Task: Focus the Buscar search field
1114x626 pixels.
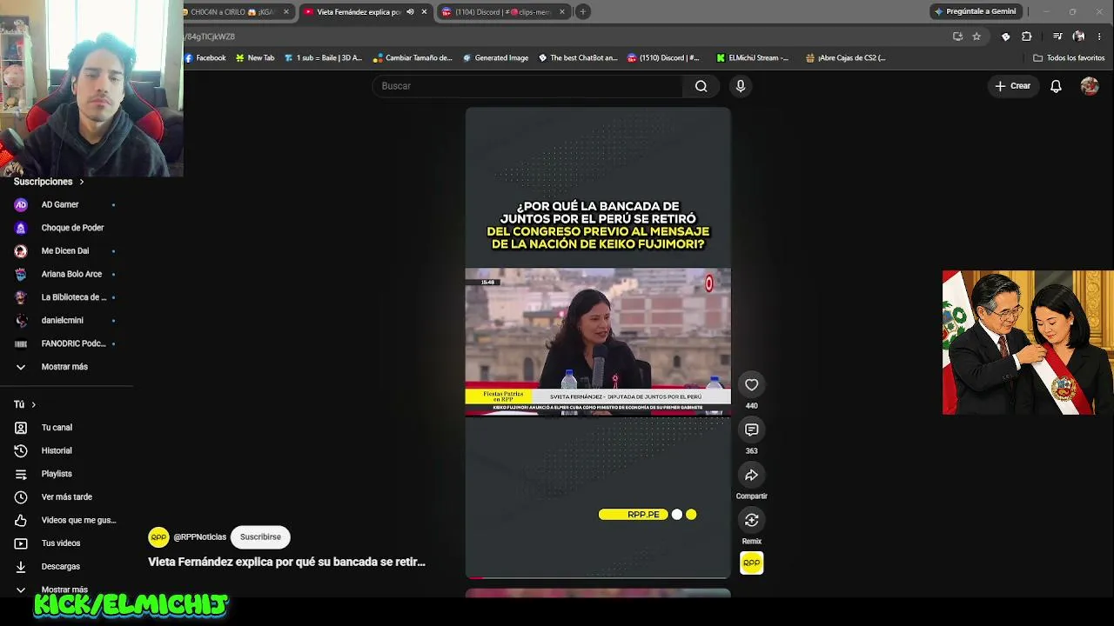Action: point(527,86)
